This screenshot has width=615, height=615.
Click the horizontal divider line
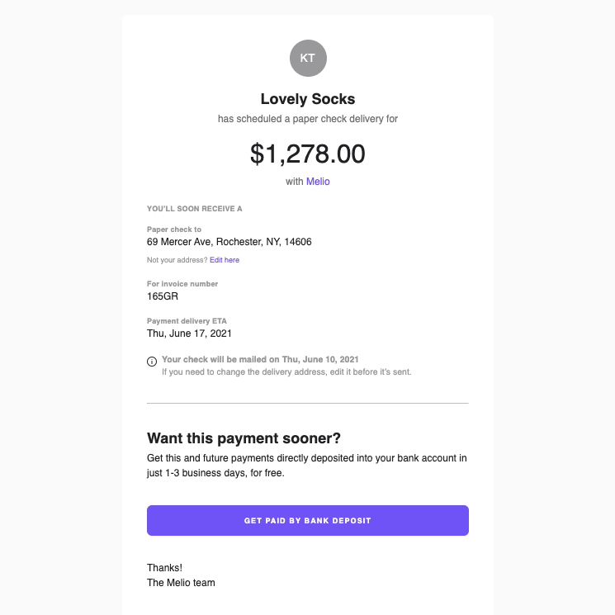(307, 403)
